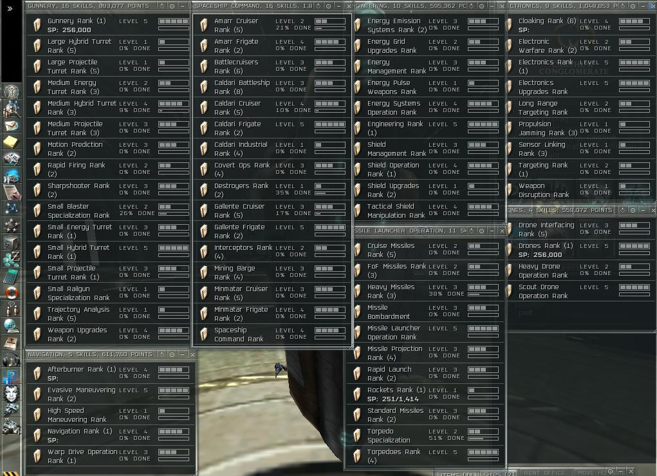This screenshot has height=476, width=657.
Task: Click the asterisk icon in Navigation window header
Action: (x=162, y=354)
